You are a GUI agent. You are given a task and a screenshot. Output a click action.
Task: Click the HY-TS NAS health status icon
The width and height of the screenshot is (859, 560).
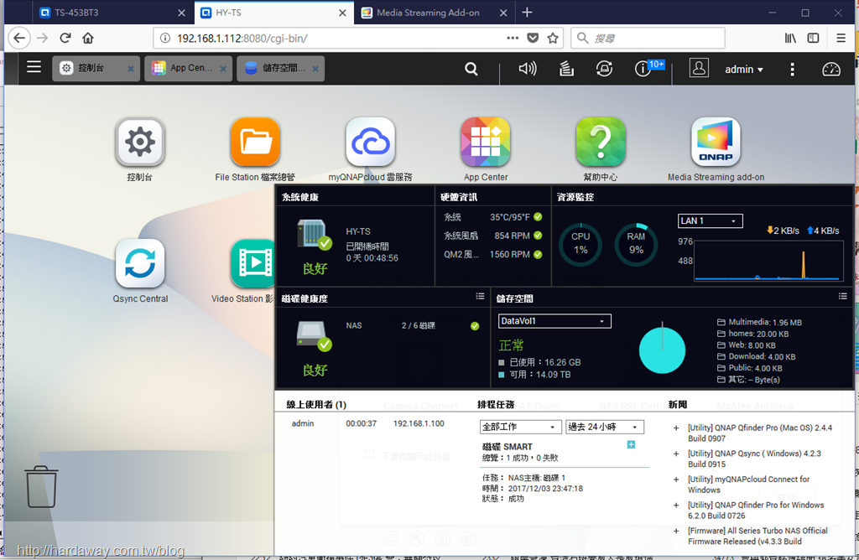click(314, 235)
